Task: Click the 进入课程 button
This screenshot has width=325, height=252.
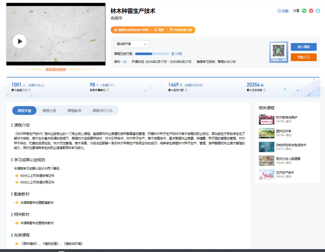Action: [x=304, y=47]
